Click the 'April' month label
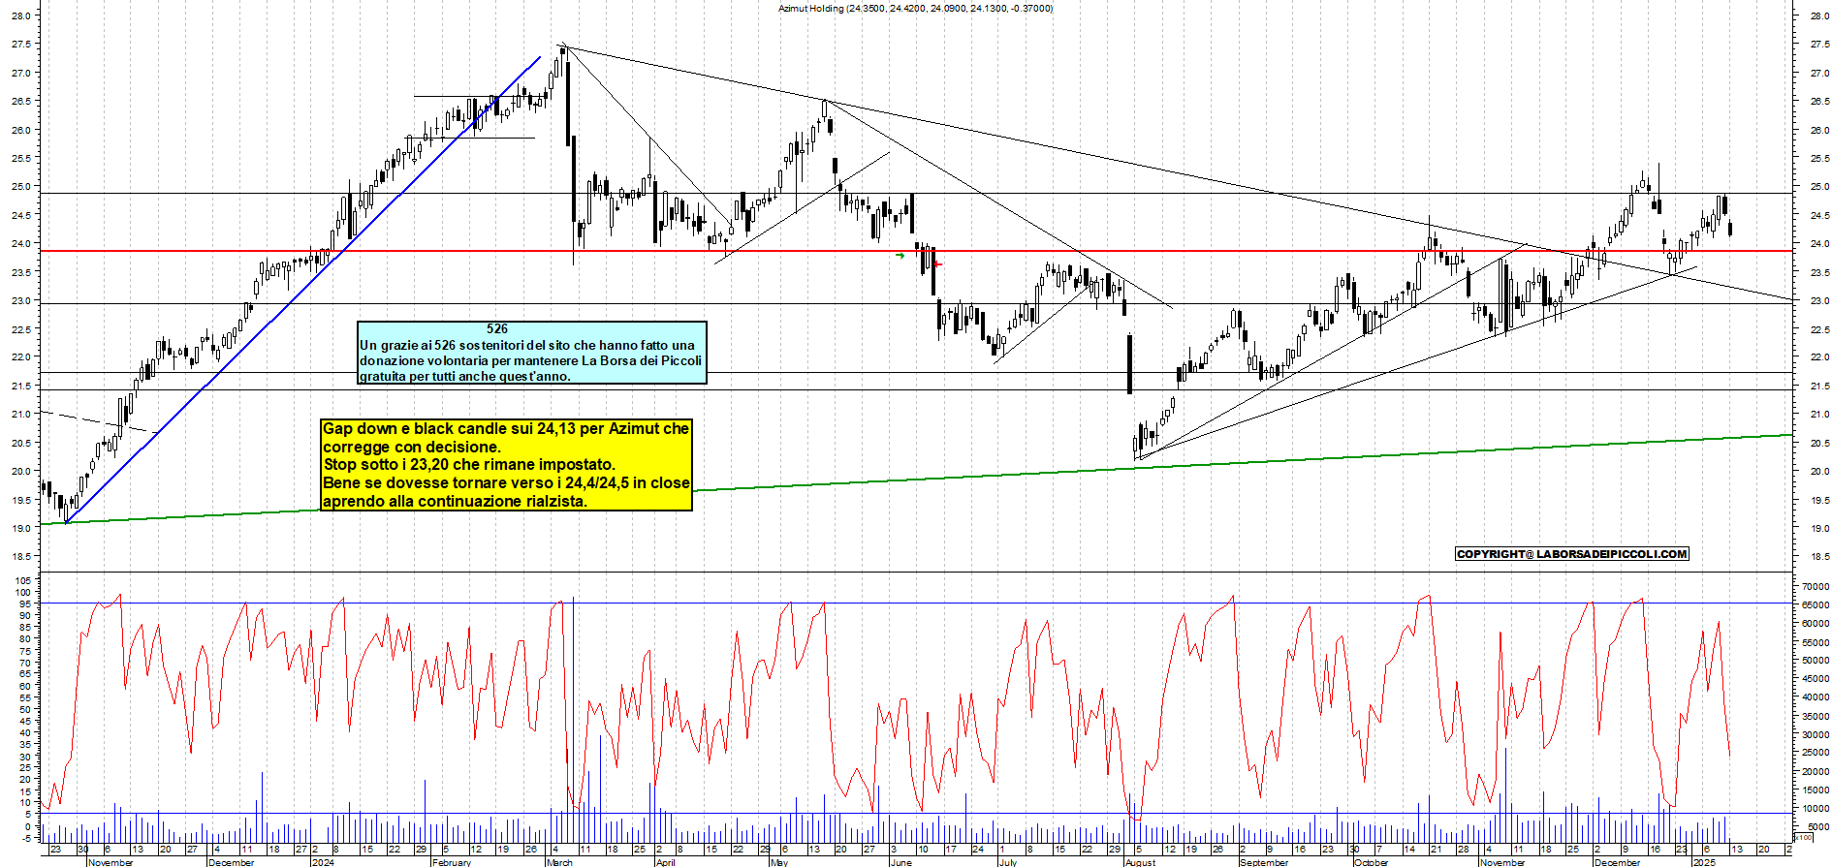 [665, 862]
